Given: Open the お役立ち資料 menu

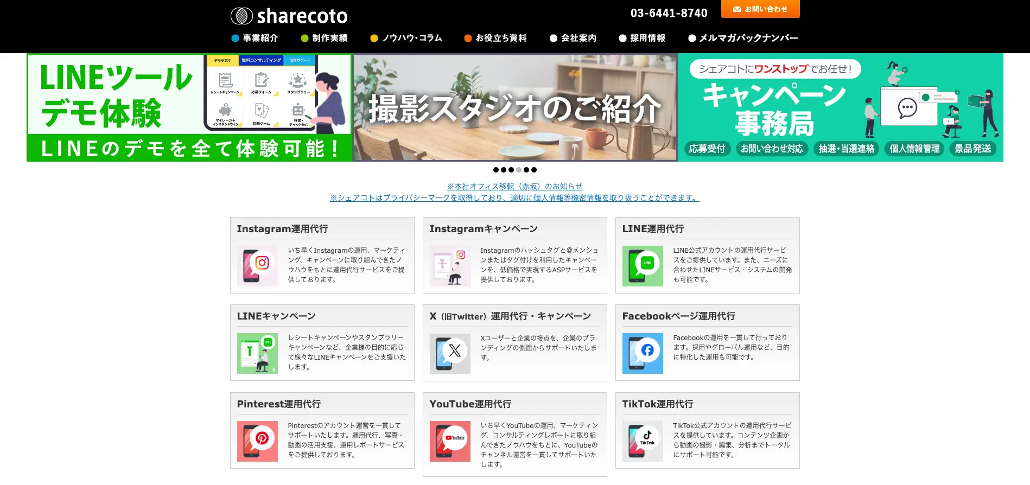Looking at the screenshot, I should (495, 38).
